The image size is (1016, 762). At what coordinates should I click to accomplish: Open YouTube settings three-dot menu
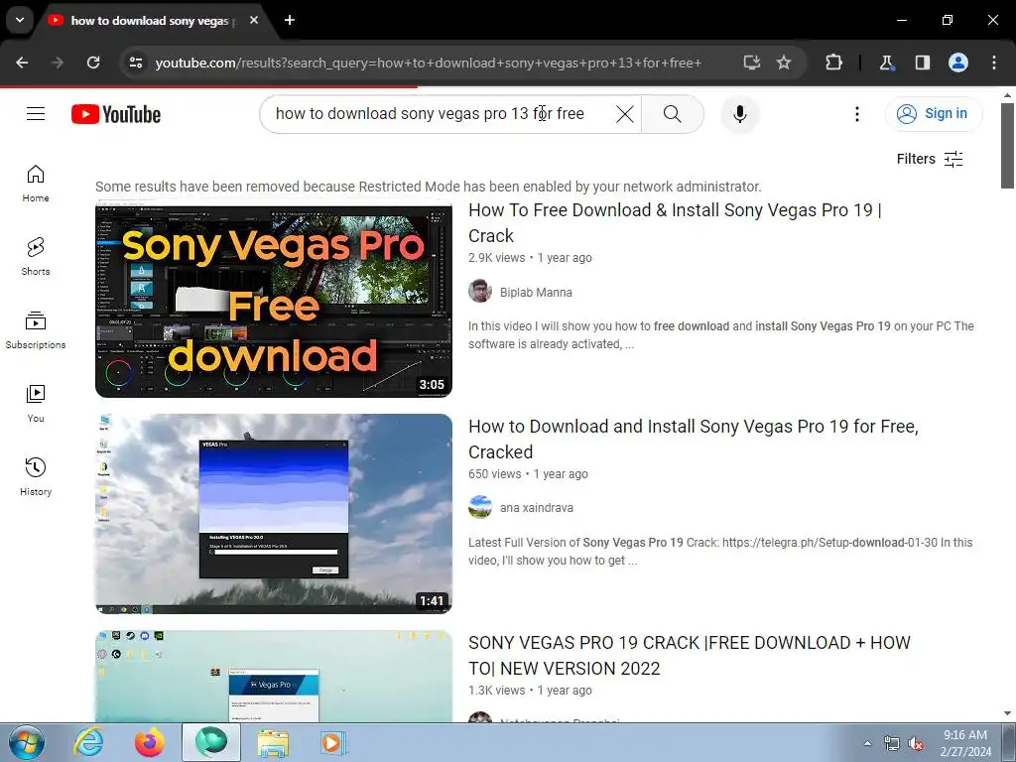[x=856, y=114]
